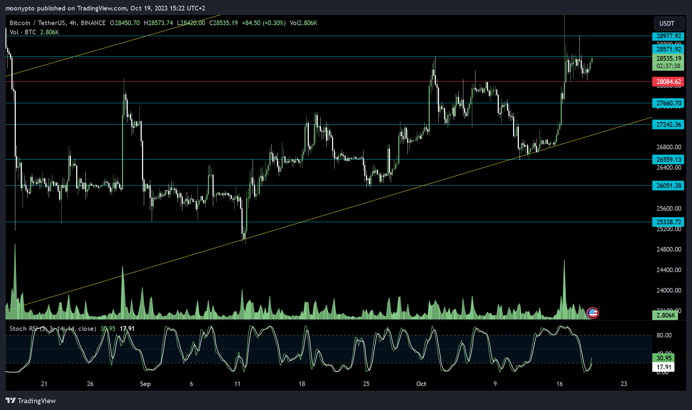
Task: Click the TradingView logo at bottom left
Action: 31,401
